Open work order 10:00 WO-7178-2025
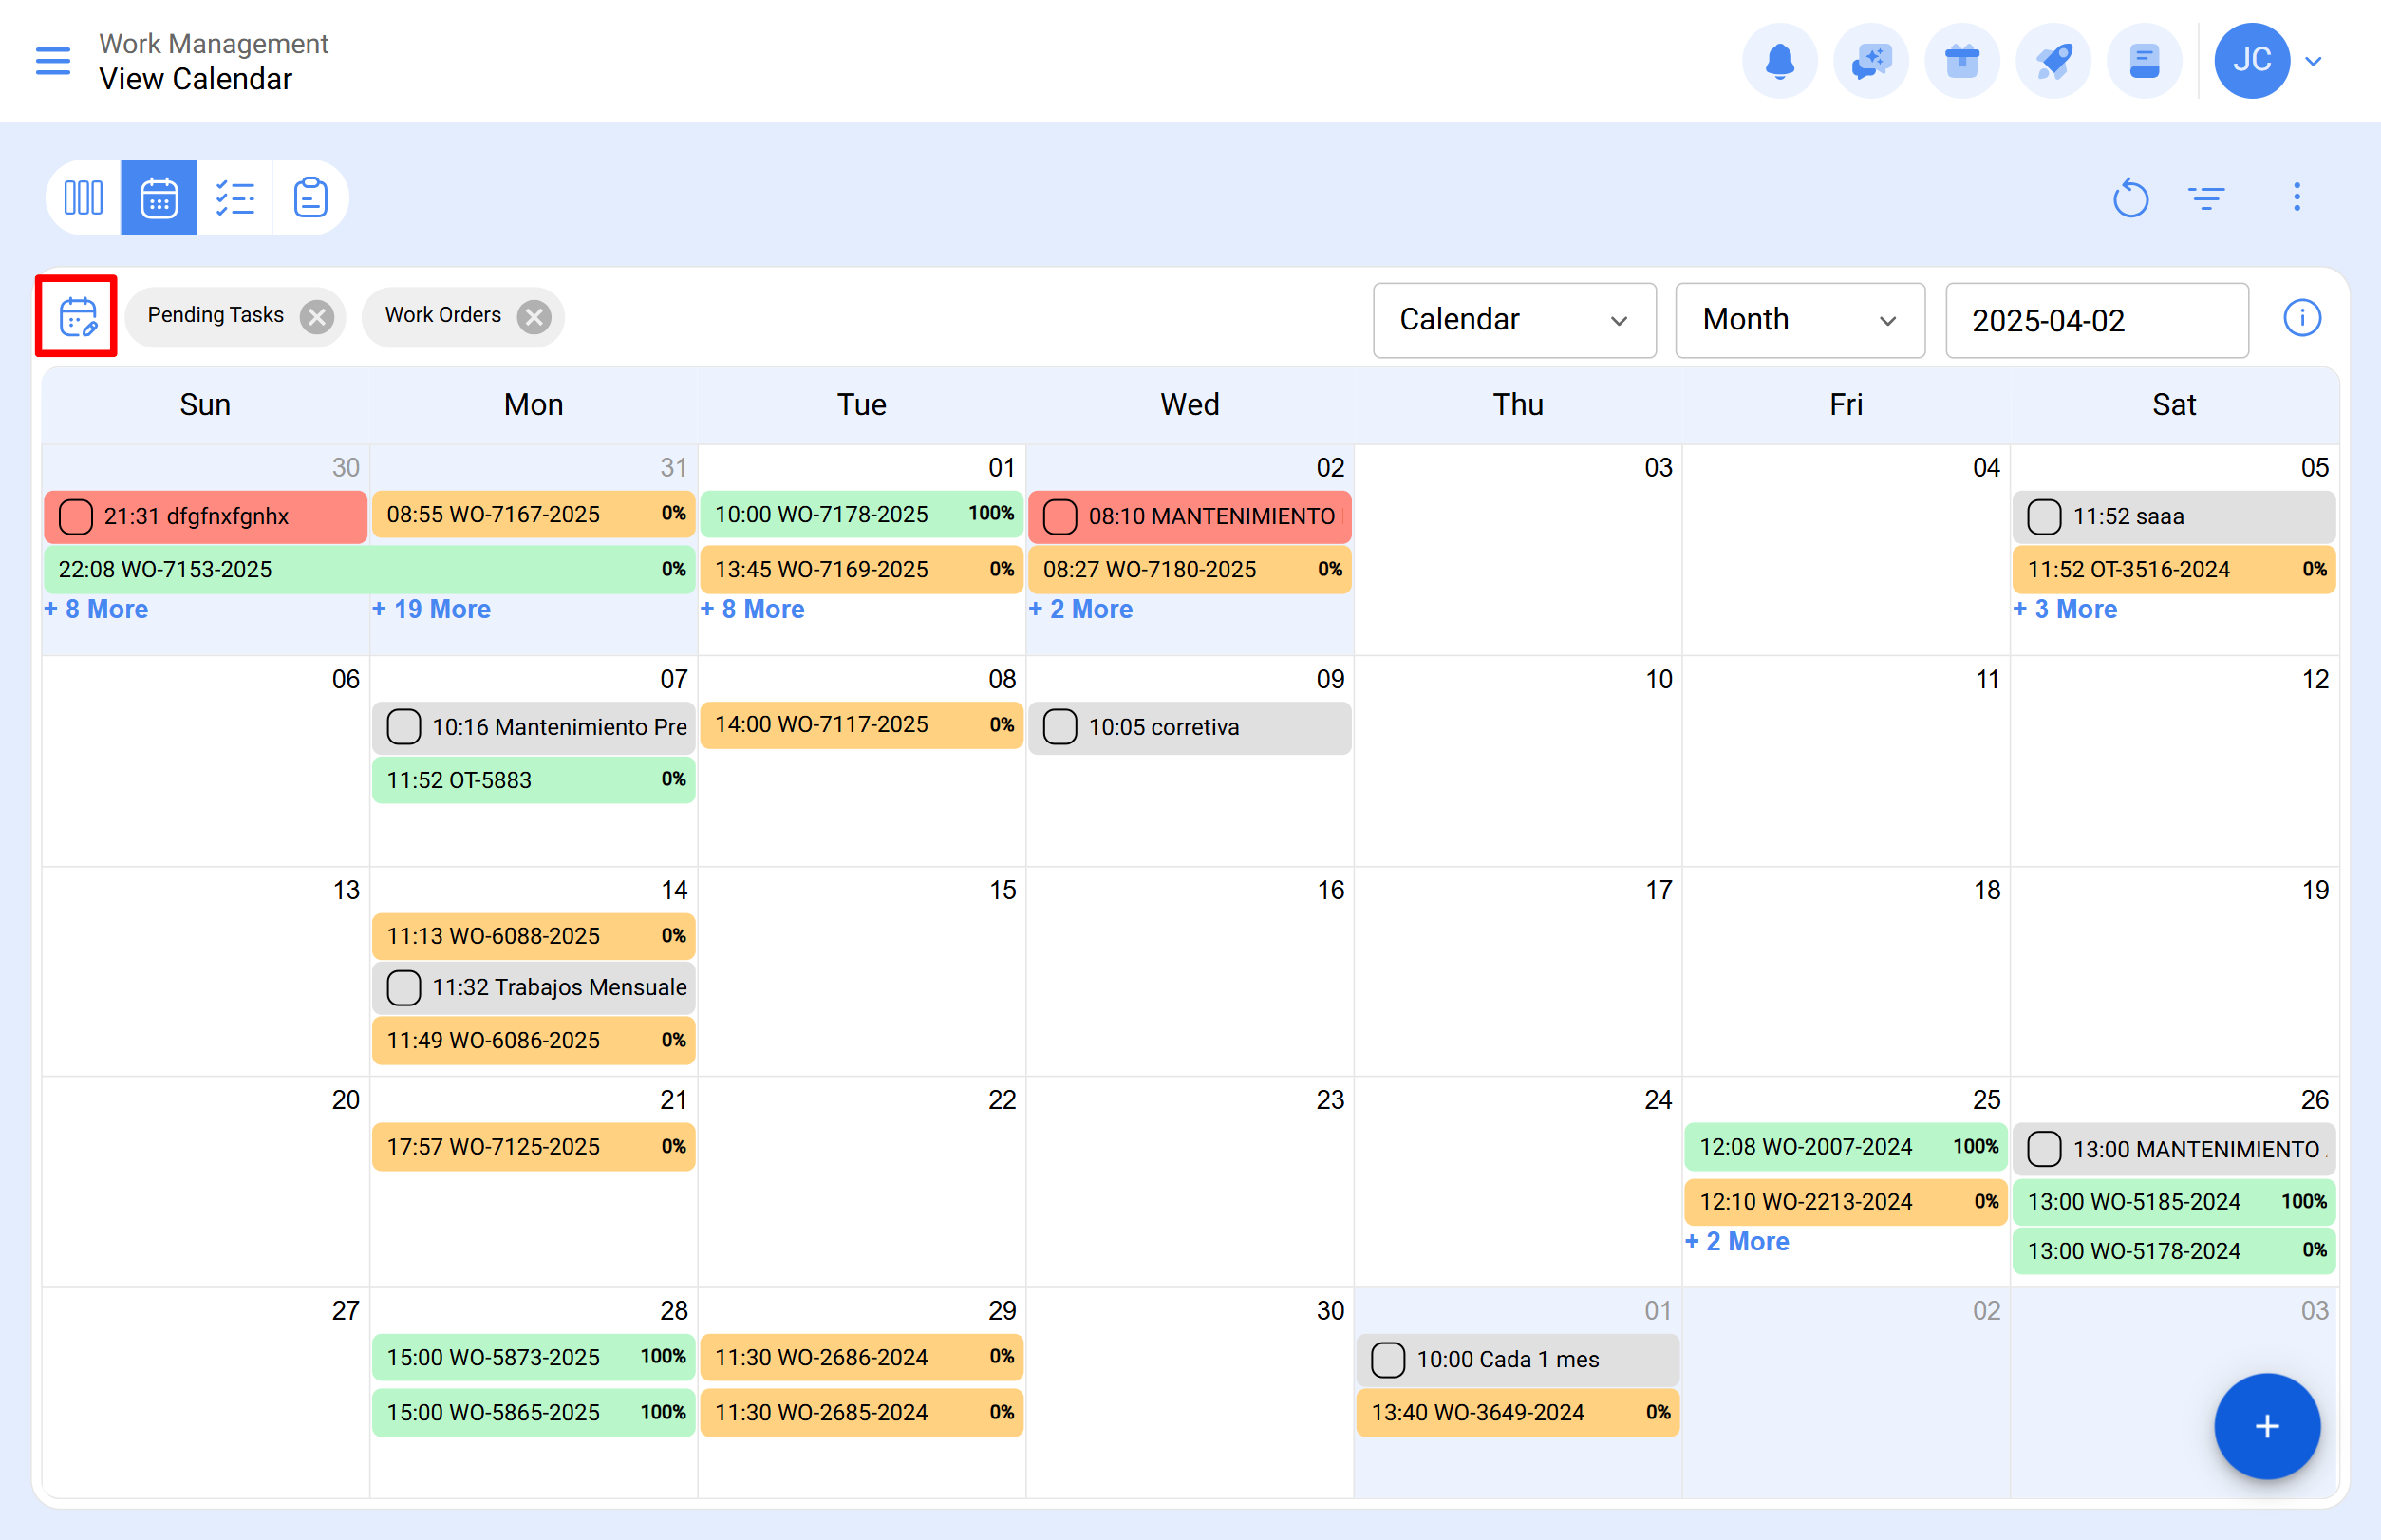Viewport: 2381px width, 1540px height. pyautogui.click(x=861, y=514)
